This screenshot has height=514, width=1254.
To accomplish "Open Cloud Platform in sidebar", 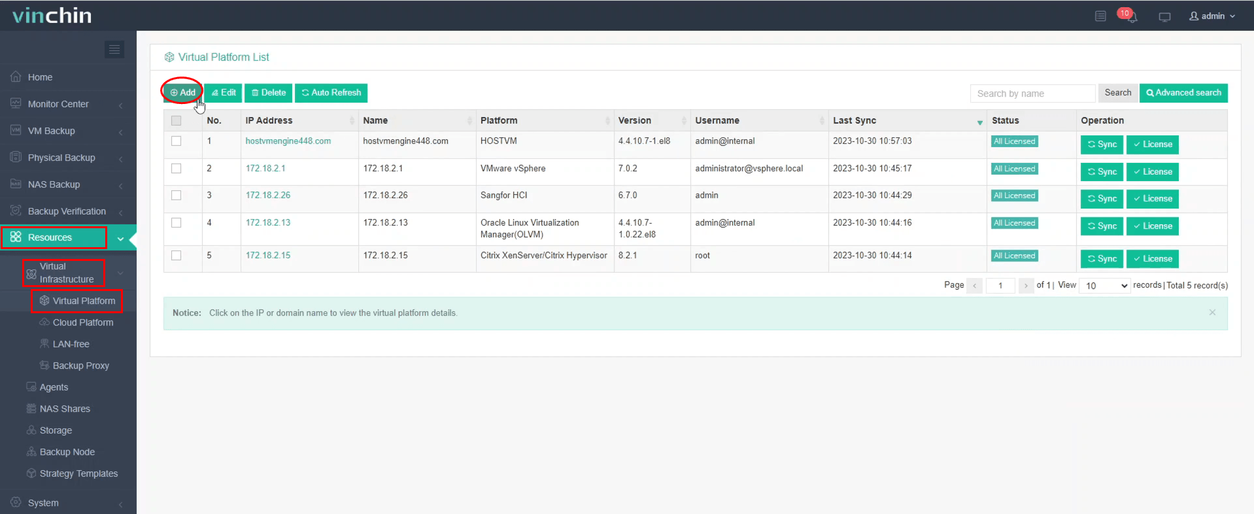I will pos(82,322).
